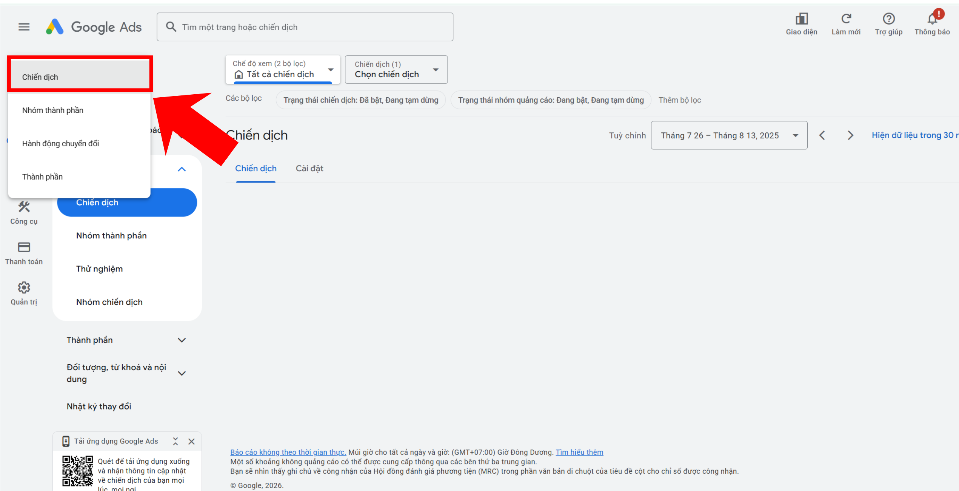Click the phone download icon in promo
Viewport: 959px width, 491px height.
[66, 441]
